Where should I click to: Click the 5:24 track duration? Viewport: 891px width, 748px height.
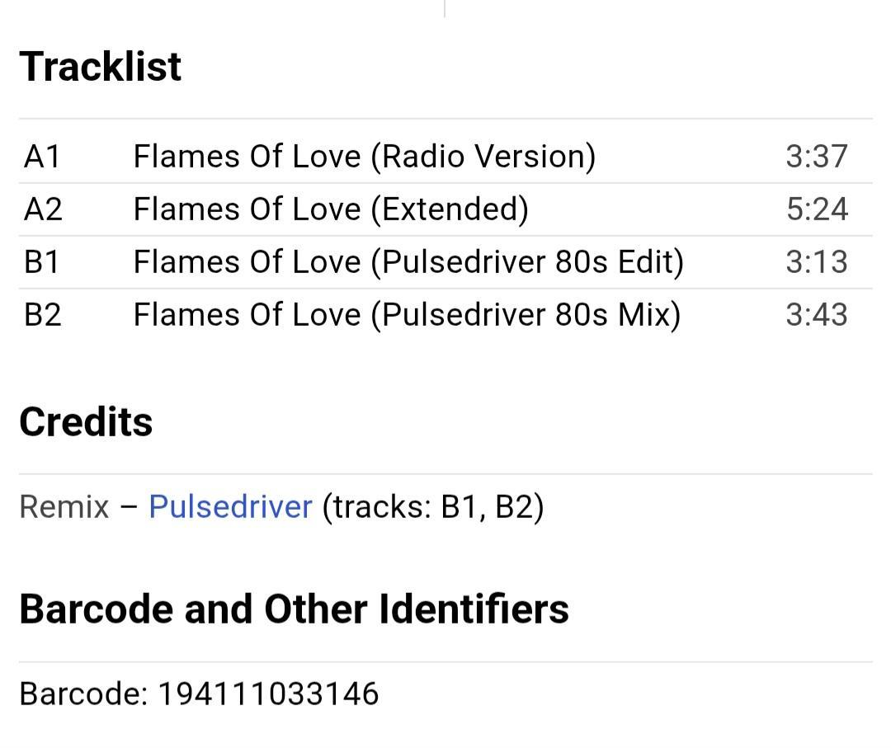click(816, 209)
